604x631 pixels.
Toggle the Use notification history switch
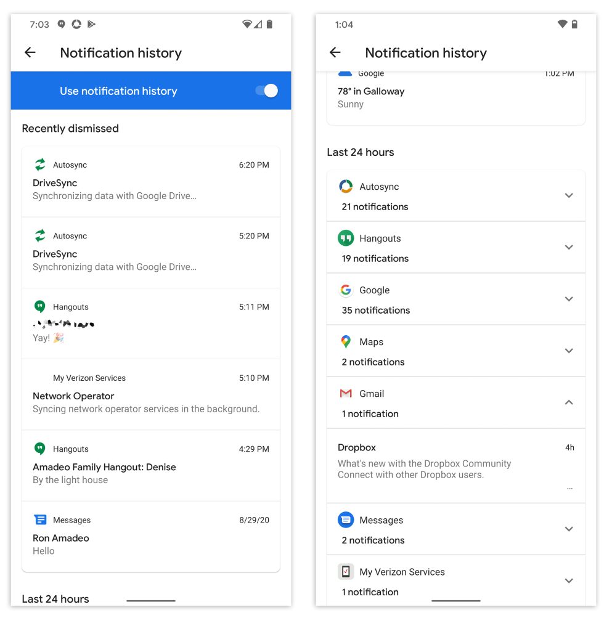(267, 91)
